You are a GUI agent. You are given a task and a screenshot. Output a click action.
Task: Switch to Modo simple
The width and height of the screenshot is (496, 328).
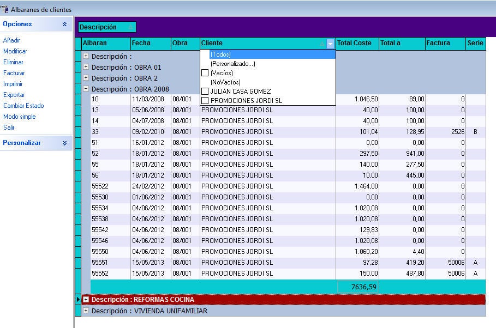[19, 117]
